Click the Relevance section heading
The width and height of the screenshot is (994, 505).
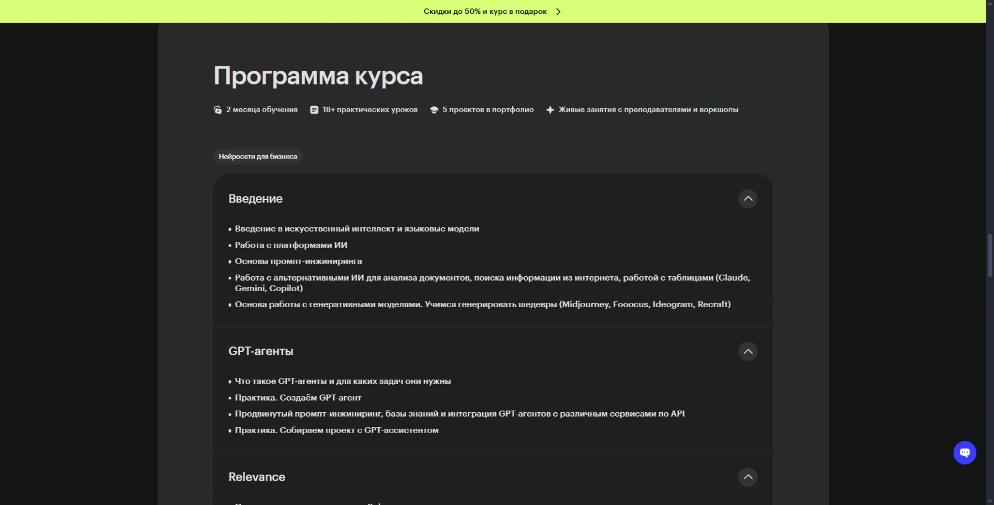pos(257,476)
